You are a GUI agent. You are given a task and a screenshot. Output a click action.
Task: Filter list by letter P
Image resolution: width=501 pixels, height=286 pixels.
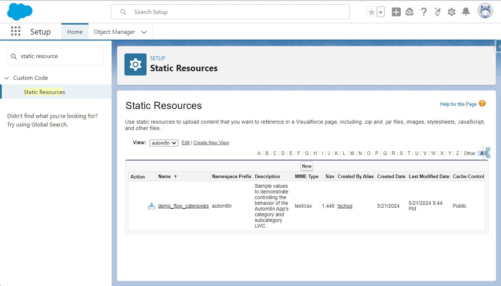(377, 153)
